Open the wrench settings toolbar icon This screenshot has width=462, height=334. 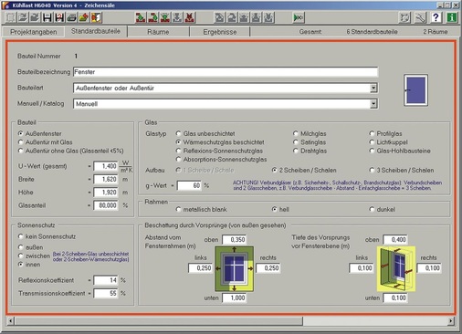point(420,17)
